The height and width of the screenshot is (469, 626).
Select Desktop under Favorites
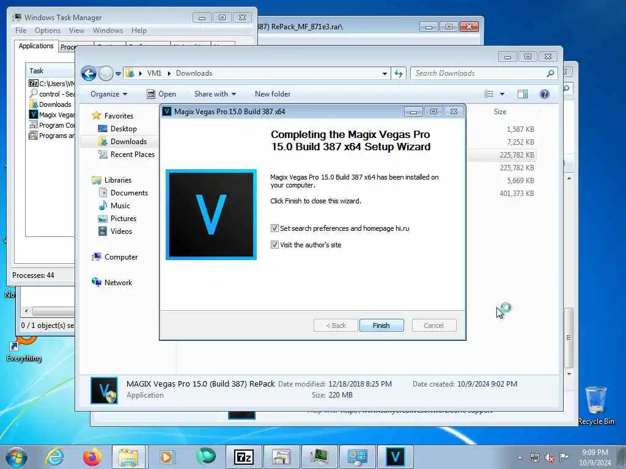(123, 128)
